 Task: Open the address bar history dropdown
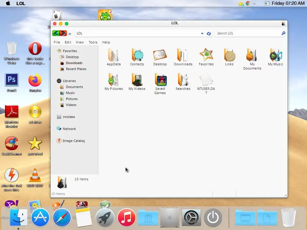[x=202, y=34]
